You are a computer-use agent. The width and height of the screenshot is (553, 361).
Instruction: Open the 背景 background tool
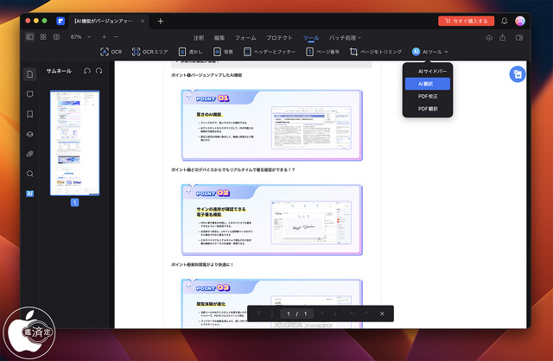pyautogui.click(x=223, y=52)
